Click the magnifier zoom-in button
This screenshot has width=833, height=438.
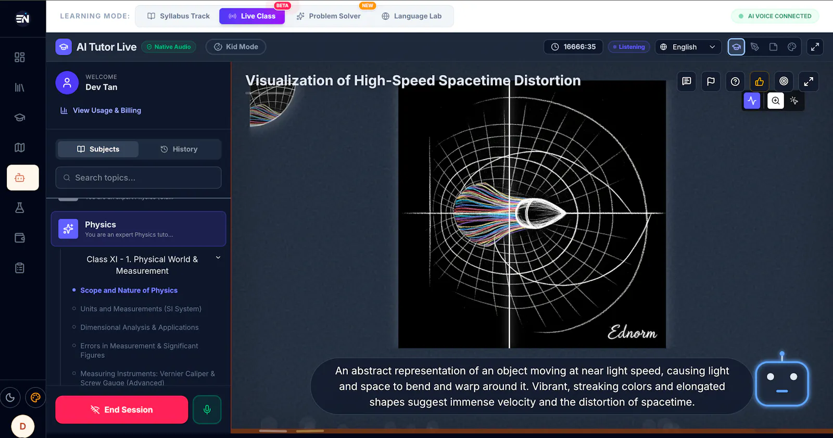(776, 101)
